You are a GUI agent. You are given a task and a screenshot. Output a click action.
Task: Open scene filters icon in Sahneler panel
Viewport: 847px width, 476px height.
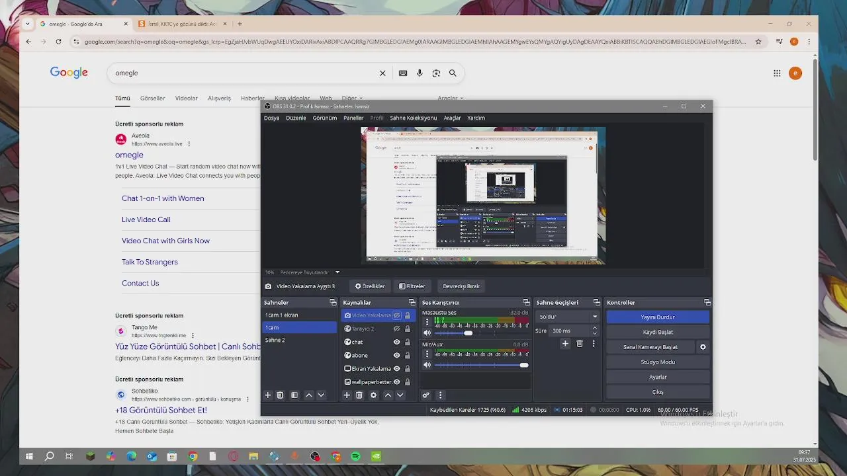[x=294, y=395]
